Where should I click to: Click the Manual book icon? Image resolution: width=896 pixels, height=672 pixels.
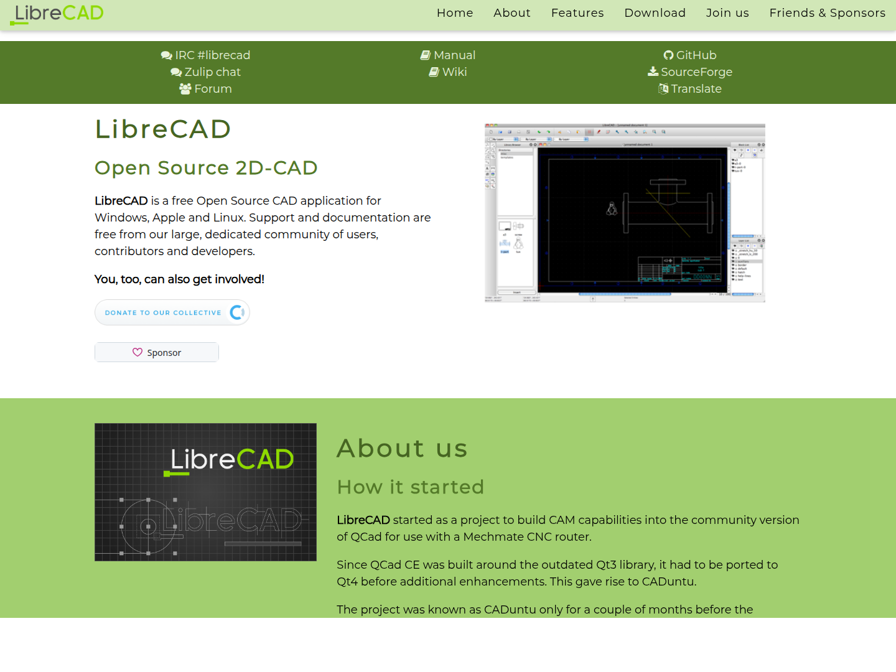426,55
